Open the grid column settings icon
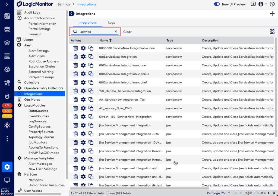The height and width of the screenshot is (196, 278). point(272,32)
